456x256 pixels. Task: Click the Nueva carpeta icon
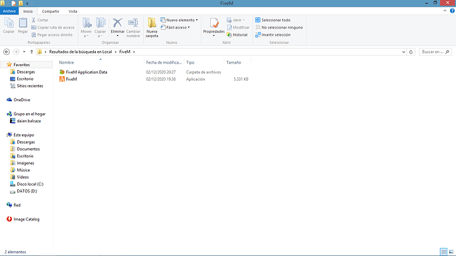tap(151, 23)
